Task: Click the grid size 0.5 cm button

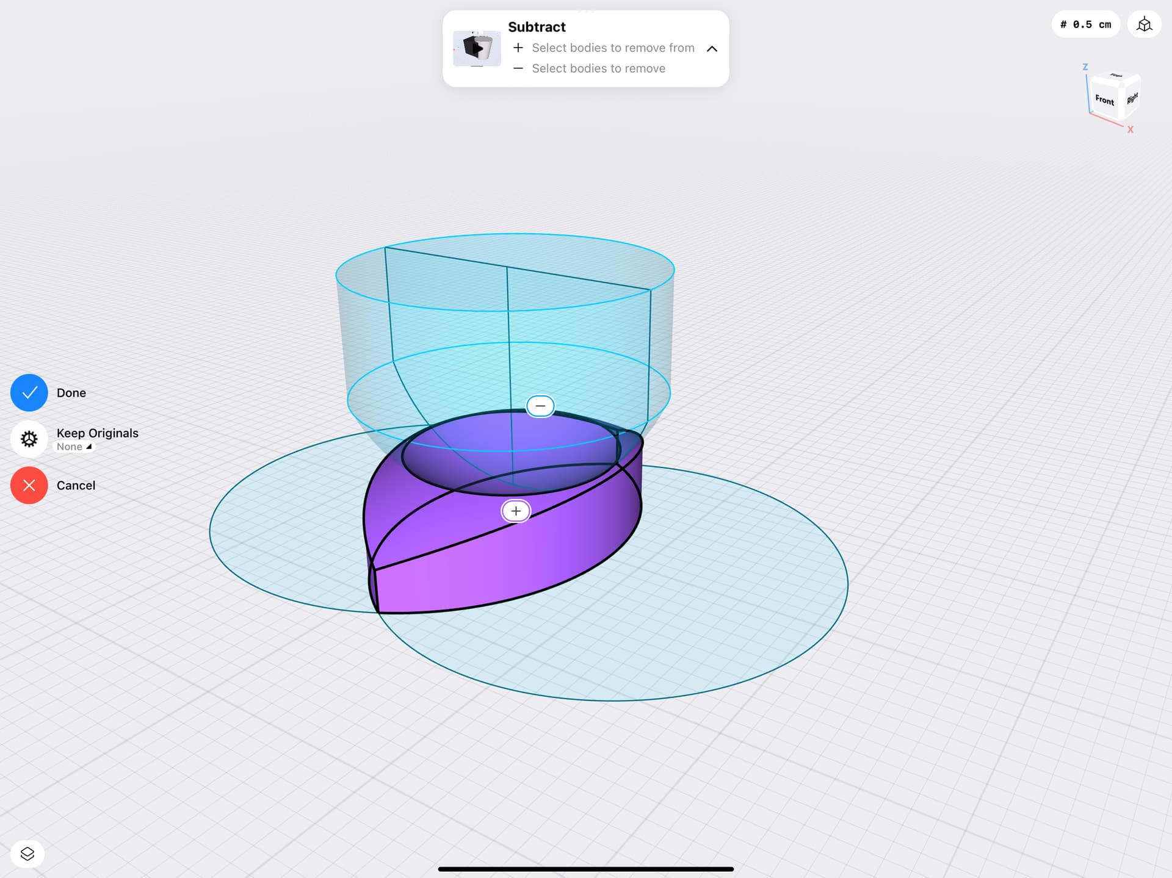Action: [1085, 24]
